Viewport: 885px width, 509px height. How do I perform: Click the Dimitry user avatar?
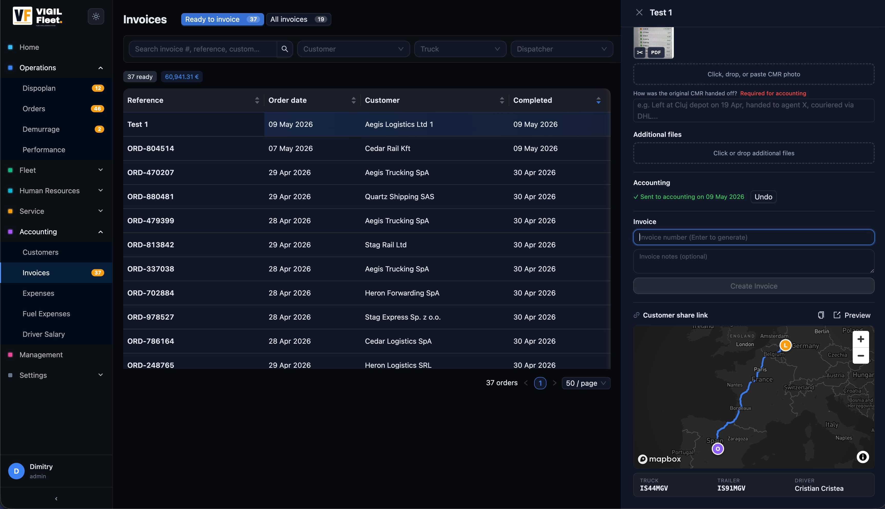point(16,471)
